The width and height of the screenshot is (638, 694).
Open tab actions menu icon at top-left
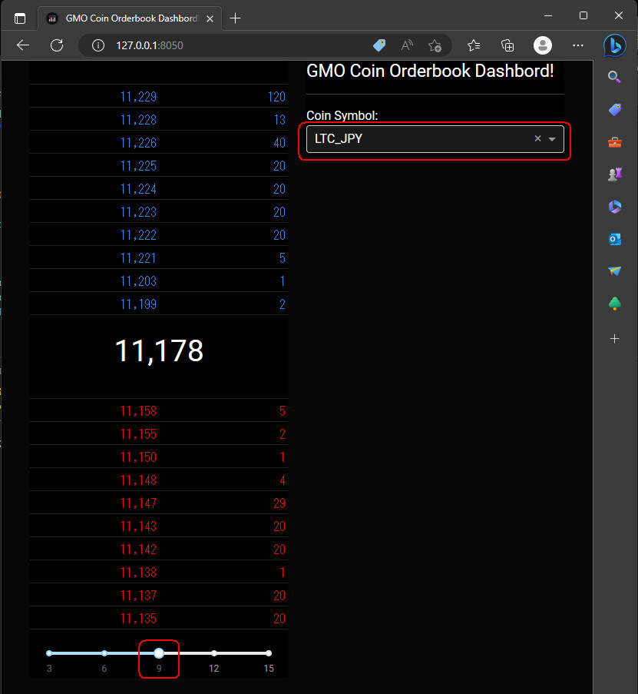click(20, 18)
